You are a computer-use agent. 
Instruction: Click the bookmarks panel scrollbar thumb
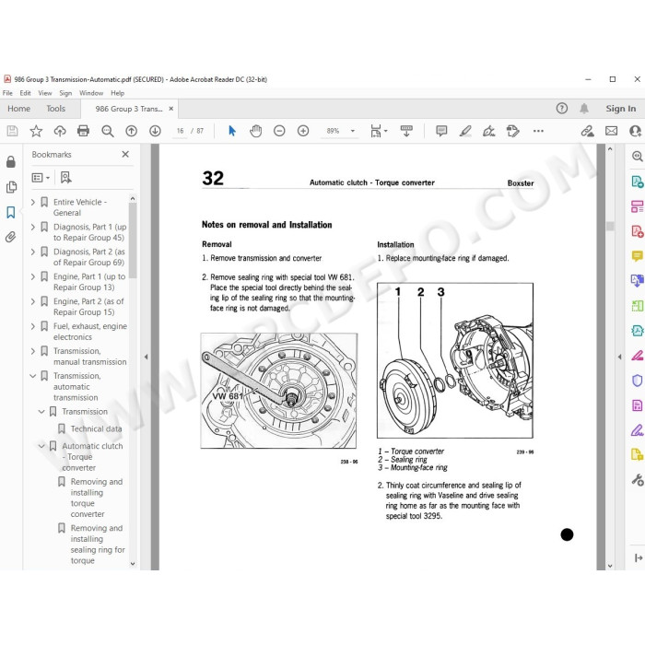coord(133,240)
